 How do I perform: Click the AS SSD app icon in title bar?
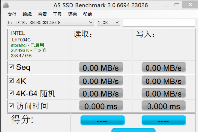point(6,5)
